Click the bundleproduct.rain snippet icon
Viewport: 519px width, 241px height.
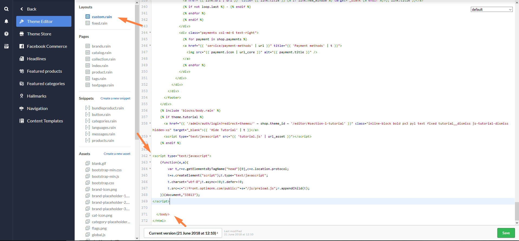88,108
